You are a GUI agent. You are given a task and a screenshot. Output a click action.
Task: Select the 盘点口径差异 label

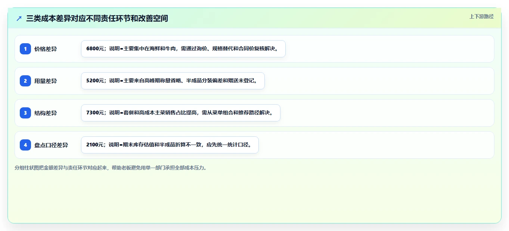51,145
